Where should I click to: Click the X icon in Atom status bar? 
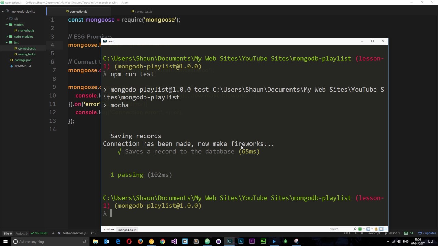pos(59,233)
